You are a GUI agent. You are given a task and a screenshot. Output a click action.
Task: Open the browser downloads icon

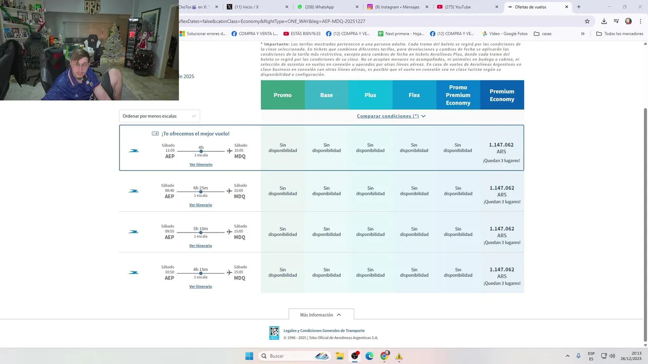pyautogui.click(x=604, y=21)
